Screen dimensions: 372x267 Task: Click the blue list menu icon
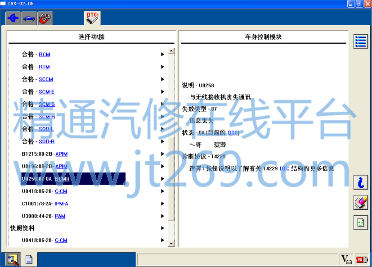(x=361, y=41)
